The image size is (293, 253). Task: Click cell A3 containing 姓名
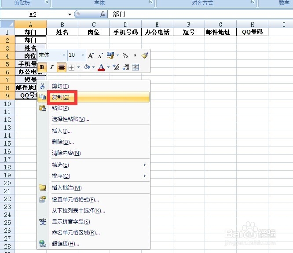[30, 48]
